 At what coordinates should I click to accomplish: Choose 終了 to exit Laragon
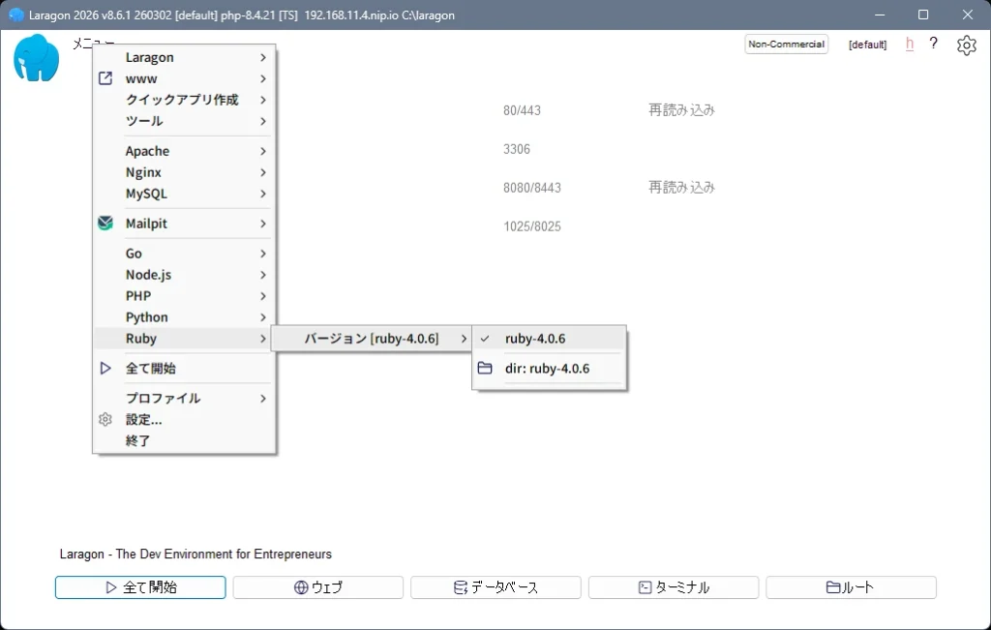pyautogui.click(x=184, y=440)
